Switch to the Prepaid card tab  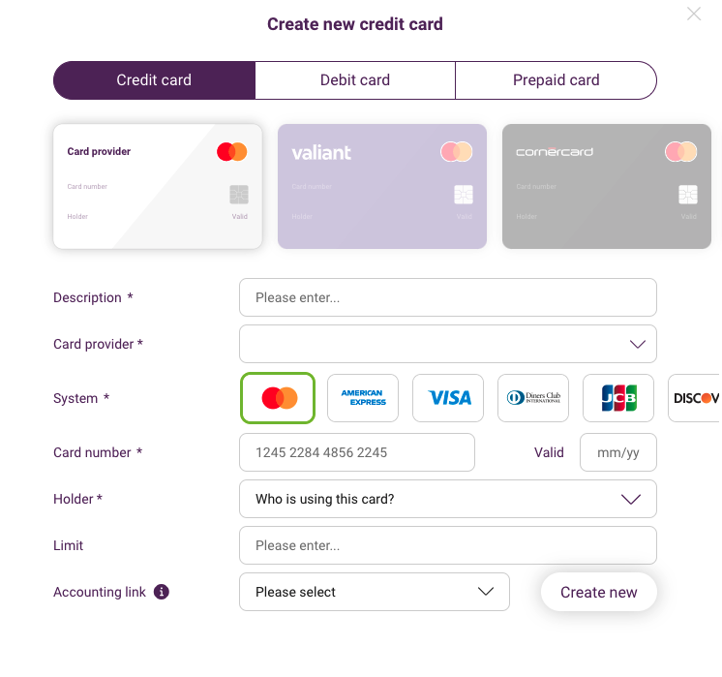coord(556,80)
